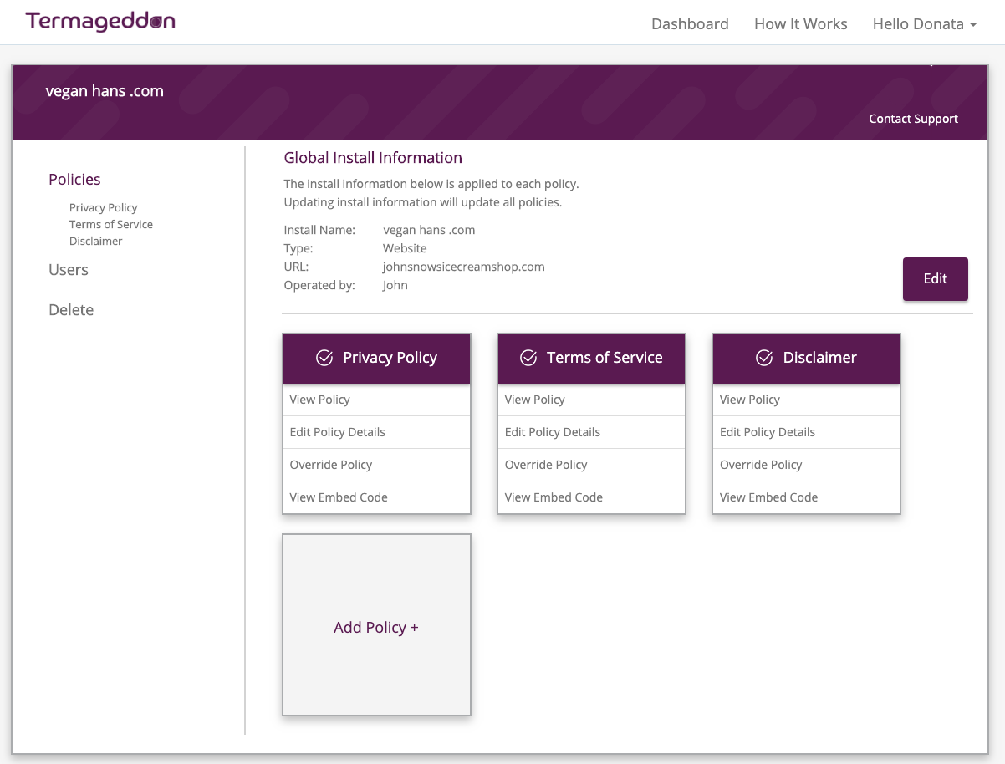Select Delete in the sidebar
The height and width of the screenshot is (764, 1005).
coord(71,310)
